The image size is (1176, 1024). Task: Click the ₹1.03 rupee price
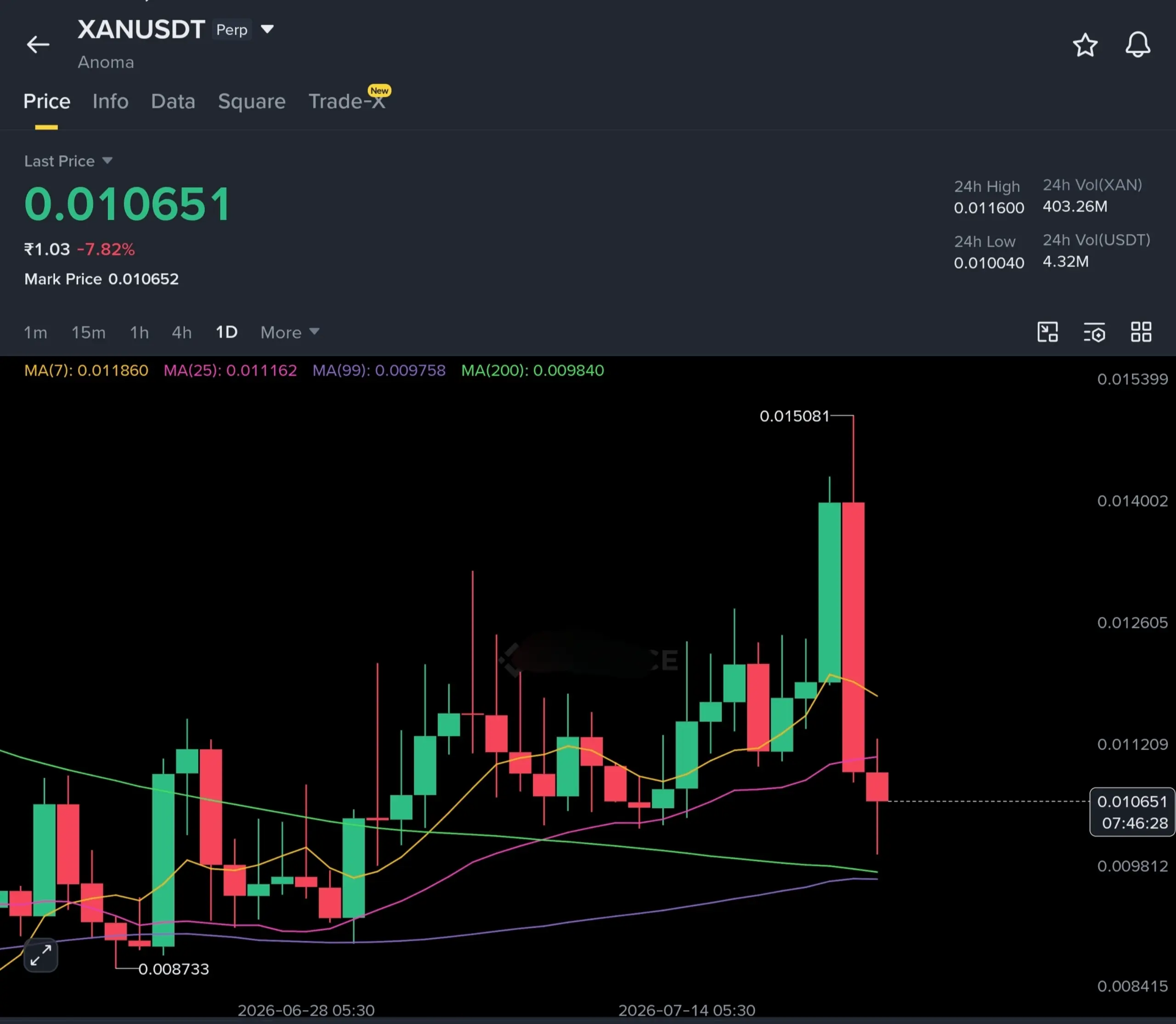click(47, 249)
